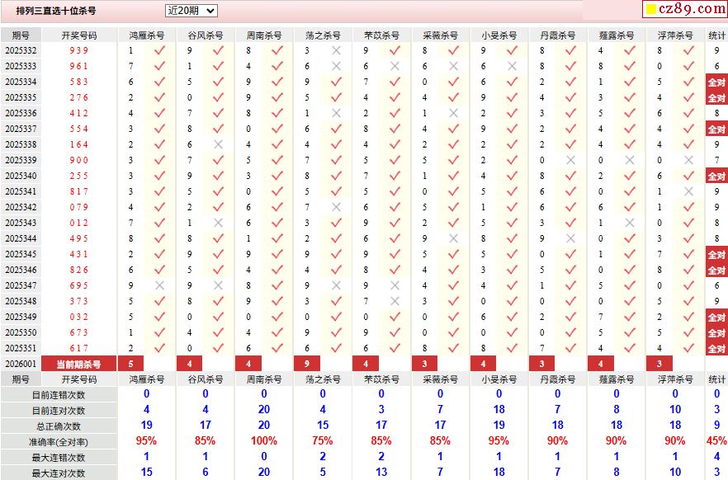Click the 全对 badge in row 2025340
Viewport: 728px width, 480px height.
click(716, 176)
